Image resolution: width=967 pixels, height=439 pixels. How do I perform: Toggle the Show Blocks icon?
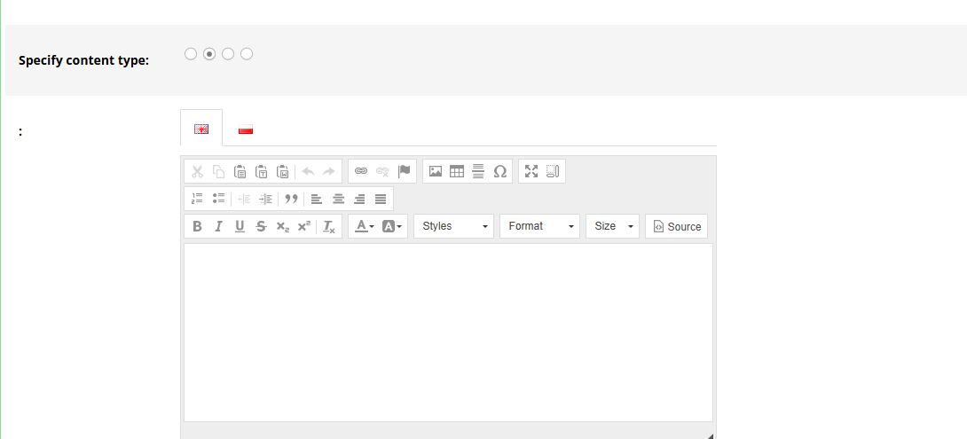553,171
